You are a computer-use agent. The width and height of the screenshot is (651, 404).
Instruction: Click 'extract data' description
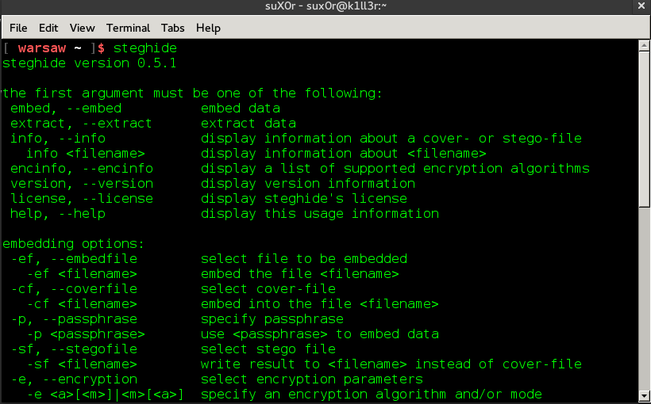point(248,123)
